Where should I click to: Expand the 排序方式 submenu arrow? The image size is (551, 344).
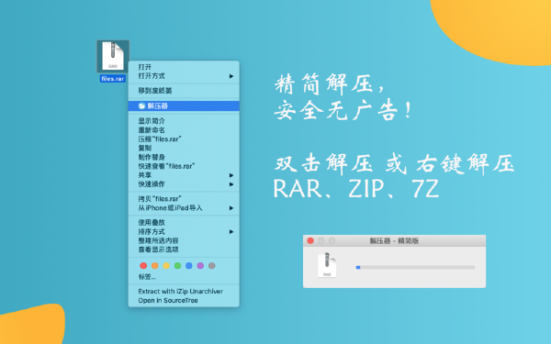[231, 232]
